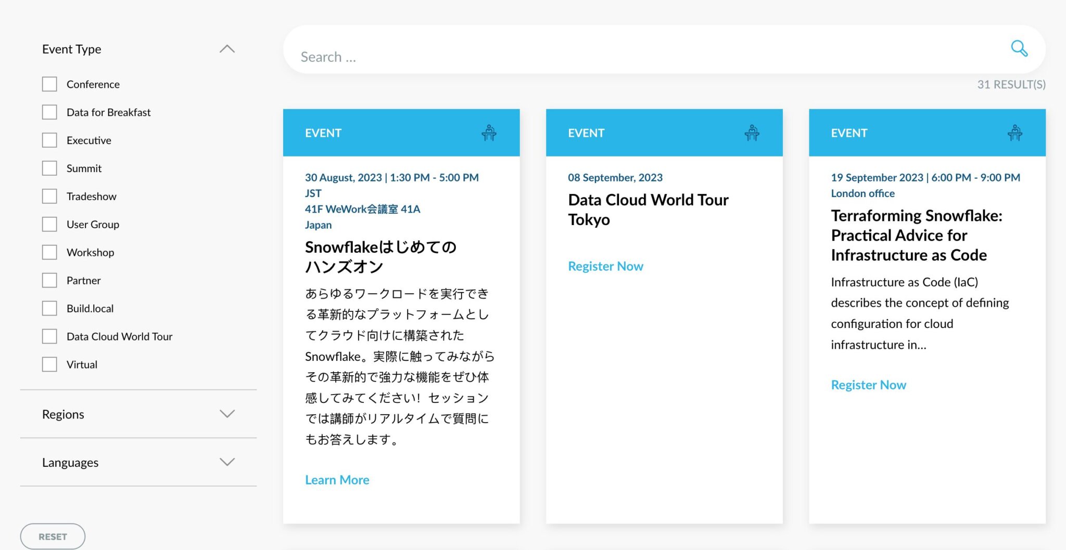Toggle the Virtual event checkbox
The height and width of the screenshot is (550, 1066).
(49, 364)
